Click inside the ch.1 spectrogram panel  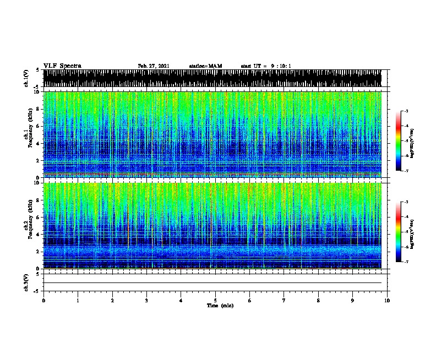212,134
